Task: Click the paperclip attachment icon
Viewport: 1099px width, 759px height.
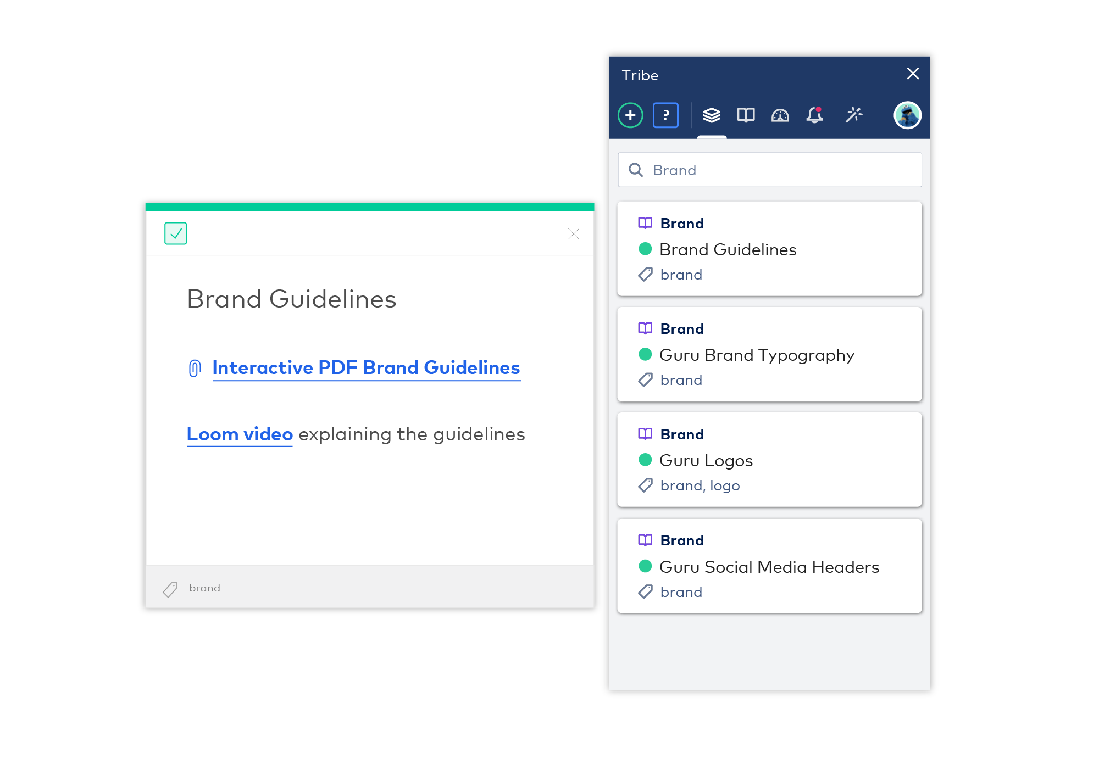Action: pyautogui.click(x=195, y=368)
